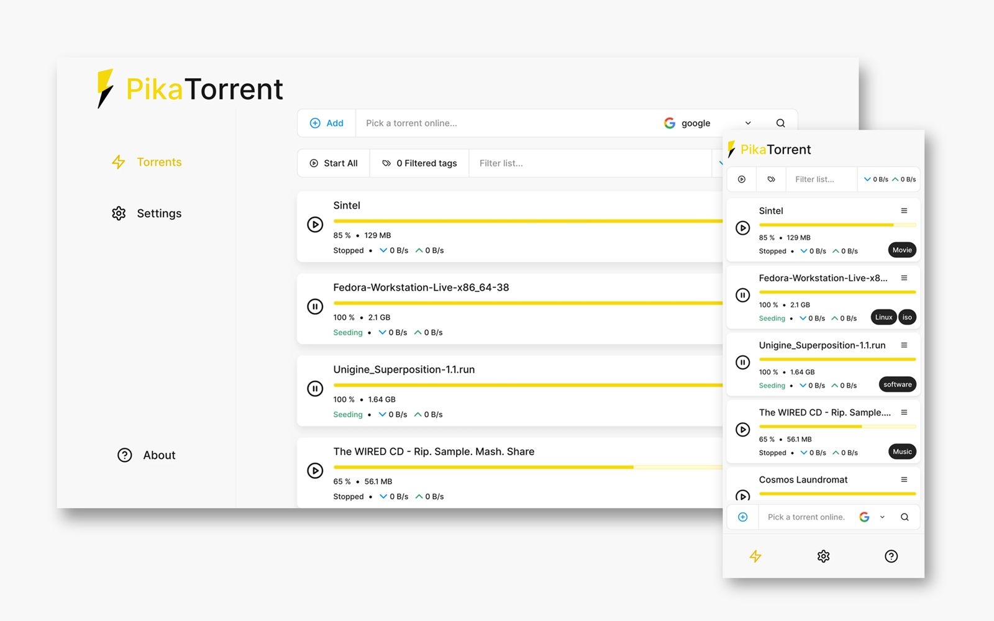Click the iso tag on Fedora
The width and height of the screenshot is (994, 621).
click(907, 317)
